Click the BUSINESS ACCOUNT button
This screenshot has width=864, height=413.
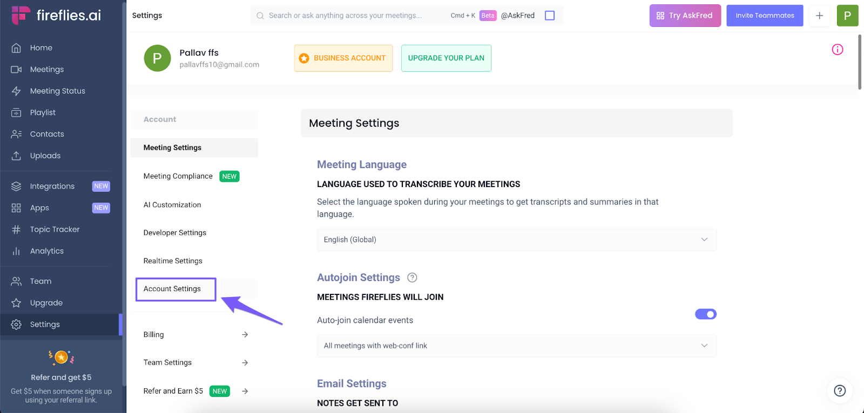coord(343,58)
